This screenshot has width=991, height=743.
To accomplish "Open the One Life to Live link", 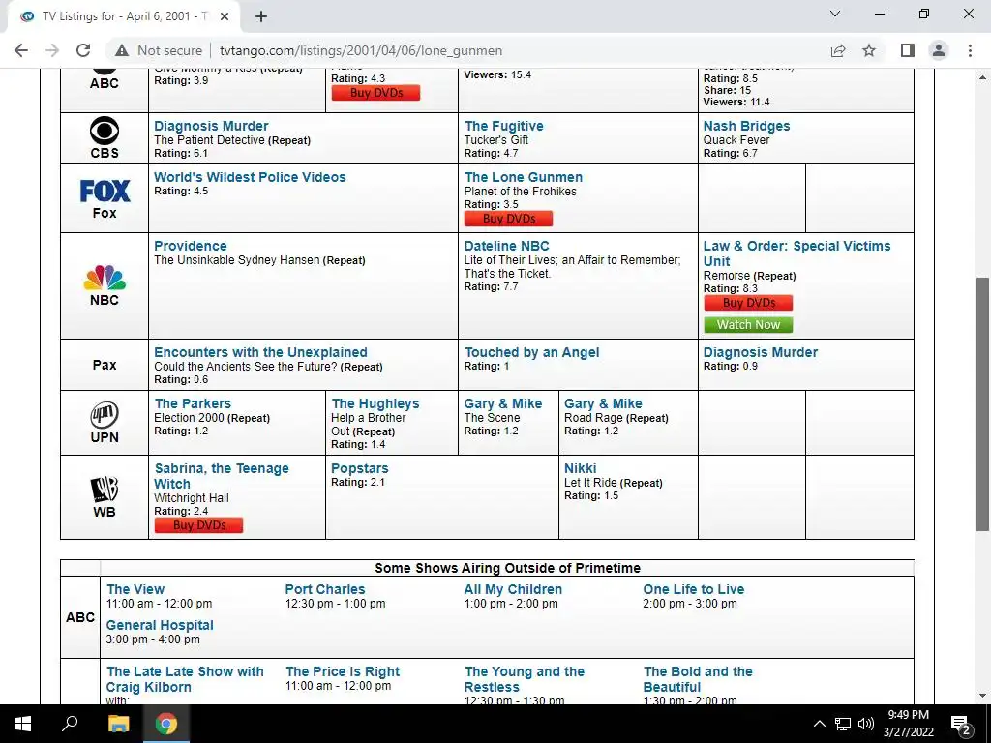I will (x=693, y=589).
